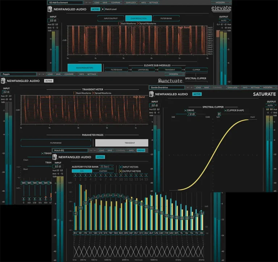Open LIMITER/EQ sub-module in Elevate
278x262 pixels.
click(143, 70)
